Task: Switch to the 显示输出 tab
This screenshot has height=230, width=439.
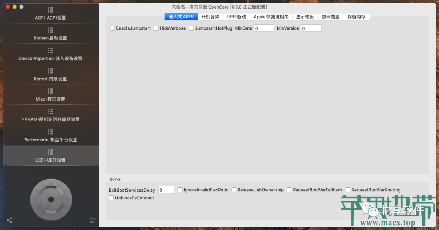Action: [x=305, y=17]
